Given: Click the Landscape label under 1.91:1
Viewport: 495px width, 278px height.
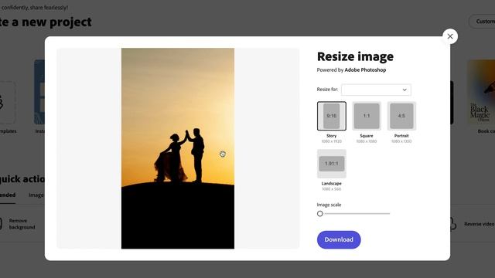Looking at the screenshot, I should click(332, 184).
